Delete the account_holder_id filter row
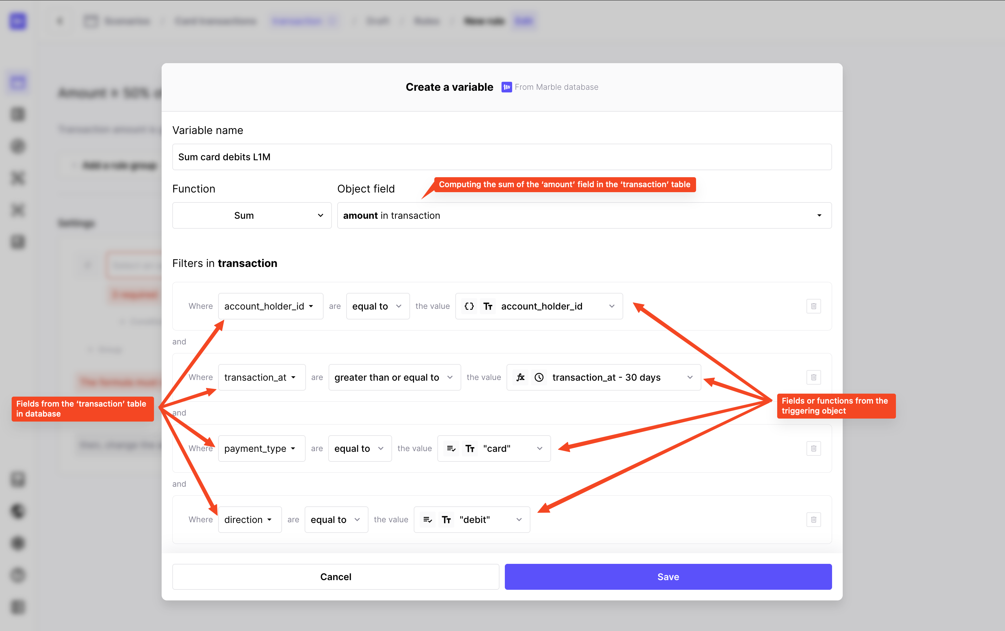1005x631 pixels. click(x=813, y=306)
